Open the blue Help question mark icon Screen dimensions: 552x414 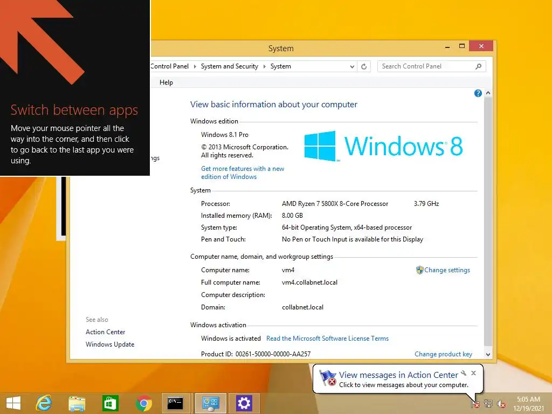(x=478, y=93)
